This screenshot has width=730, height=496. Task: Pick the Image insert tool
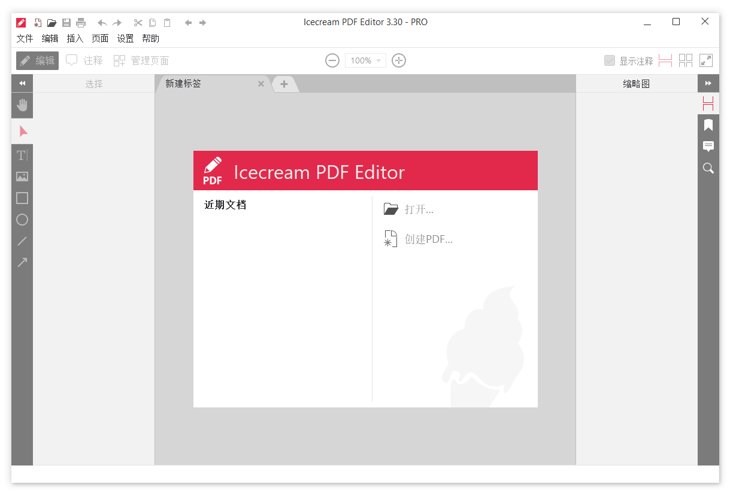(22, 177)
